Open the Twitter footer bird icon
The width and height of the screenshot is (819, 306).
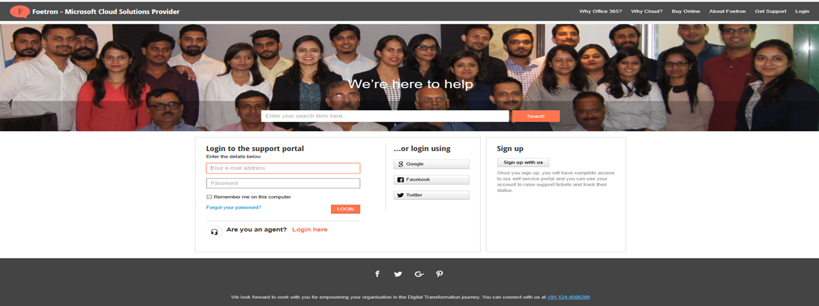point(398,274)
